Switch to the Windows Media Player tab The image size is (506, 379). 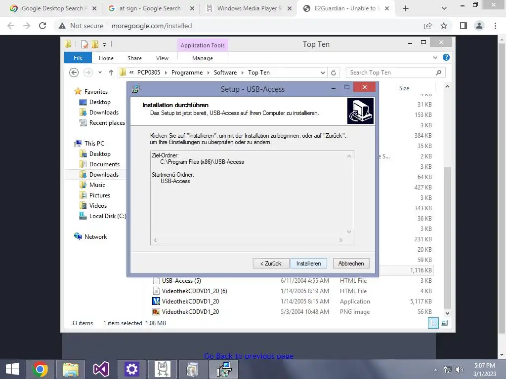(249, 8)
